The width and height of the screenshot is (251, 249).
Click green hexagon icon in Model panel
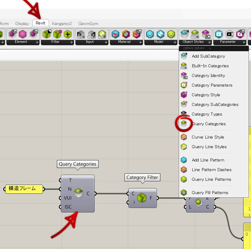(171, 34)
